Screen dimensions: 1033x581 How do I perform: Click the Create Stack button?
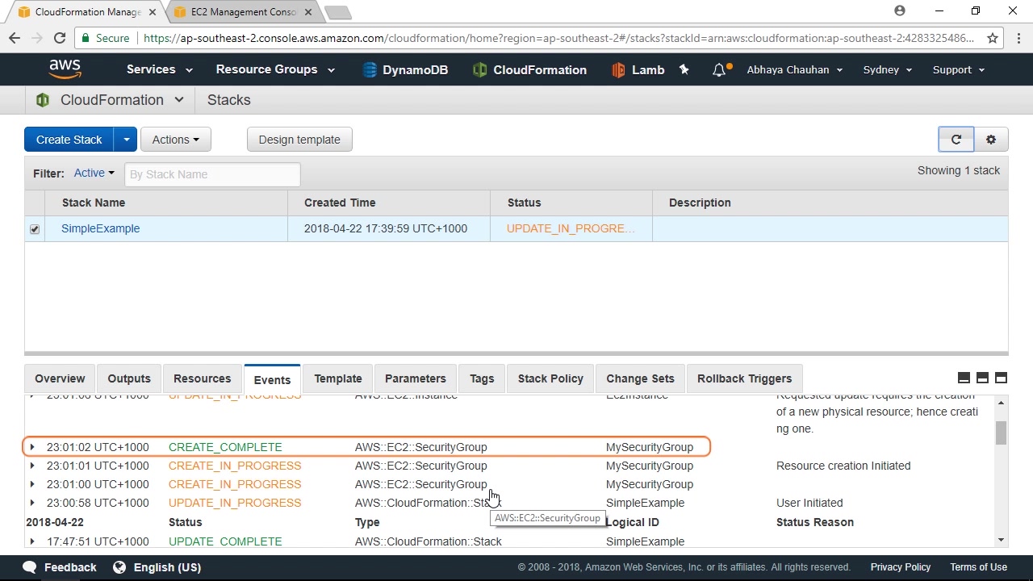click(69, 140)
